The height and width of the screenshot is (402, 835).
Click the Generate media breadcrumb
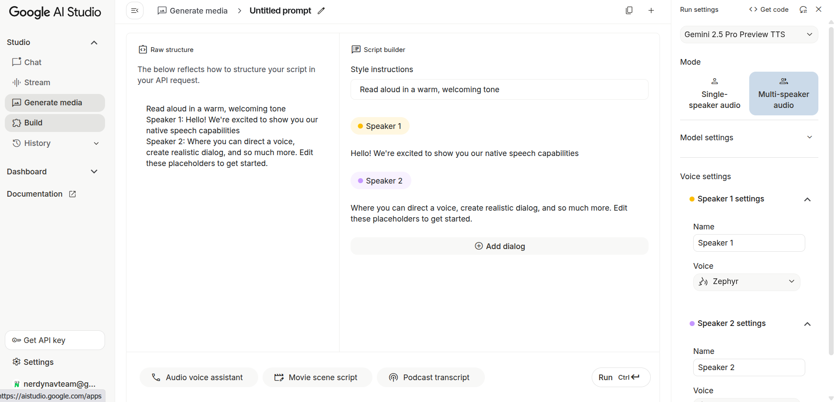(x=193, y=10)
